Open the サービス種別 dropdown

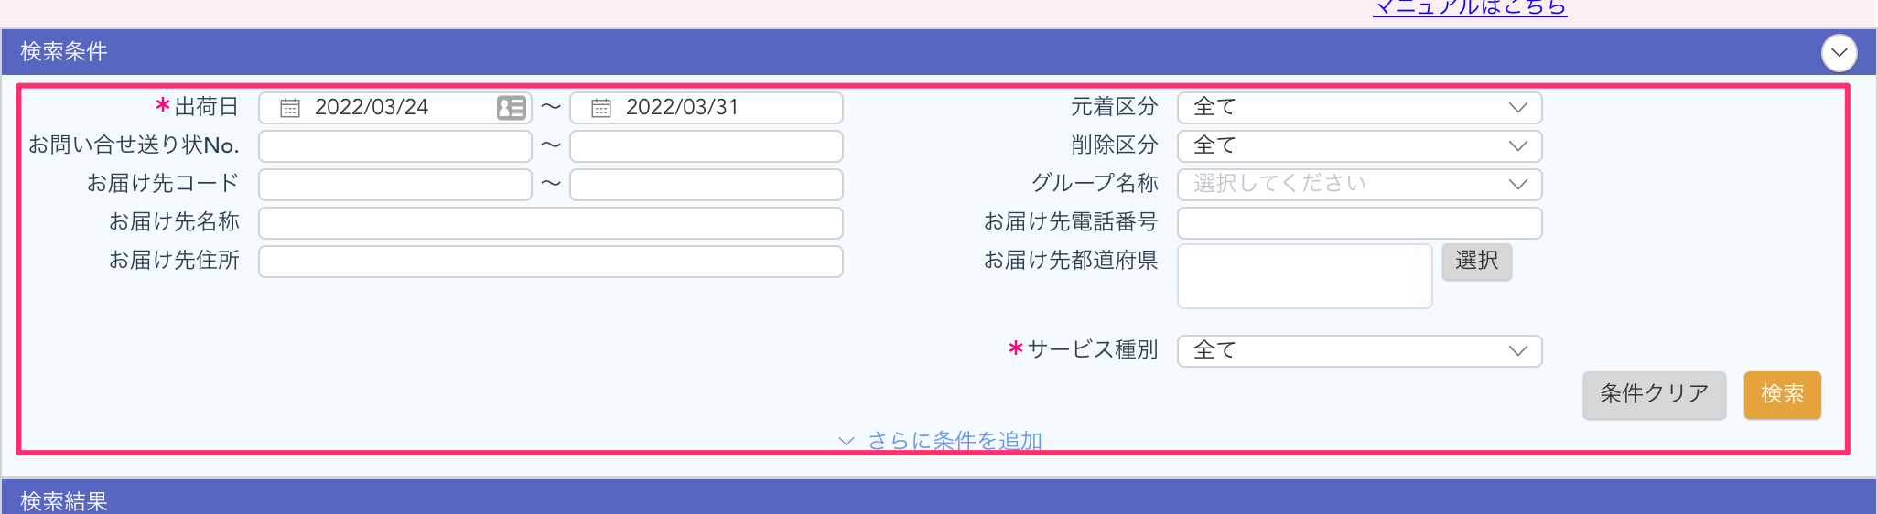pos(1359,351)
